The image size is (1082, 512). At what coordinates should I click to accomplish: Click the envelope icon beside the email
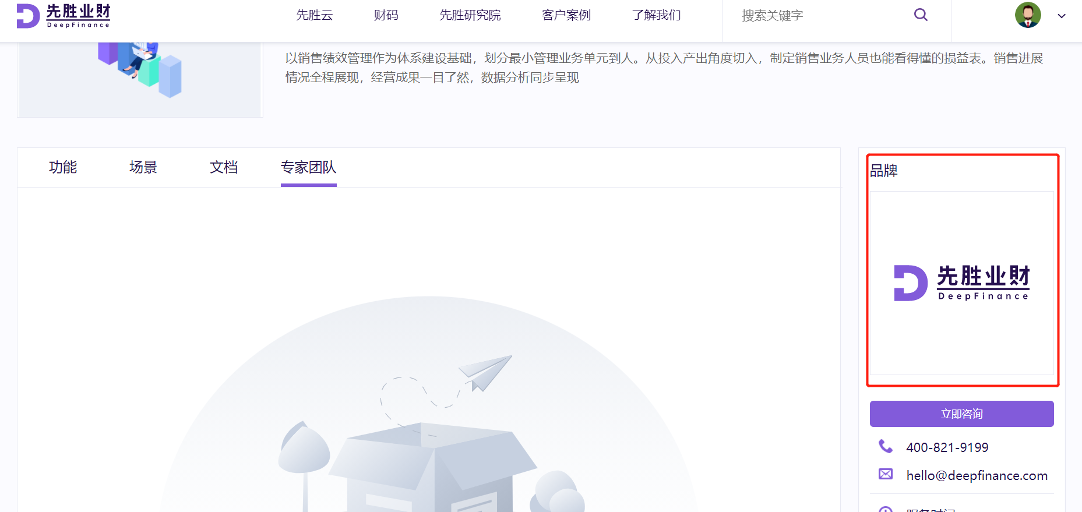pos(886,474)
